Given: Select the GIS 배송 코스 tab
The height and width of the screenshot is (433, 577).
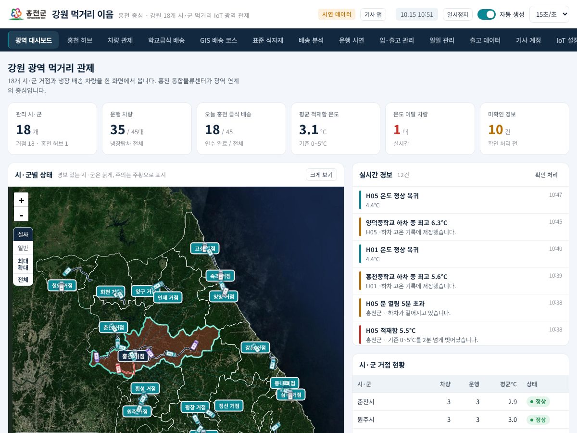Looking at the screenshot, I should 218,40.
